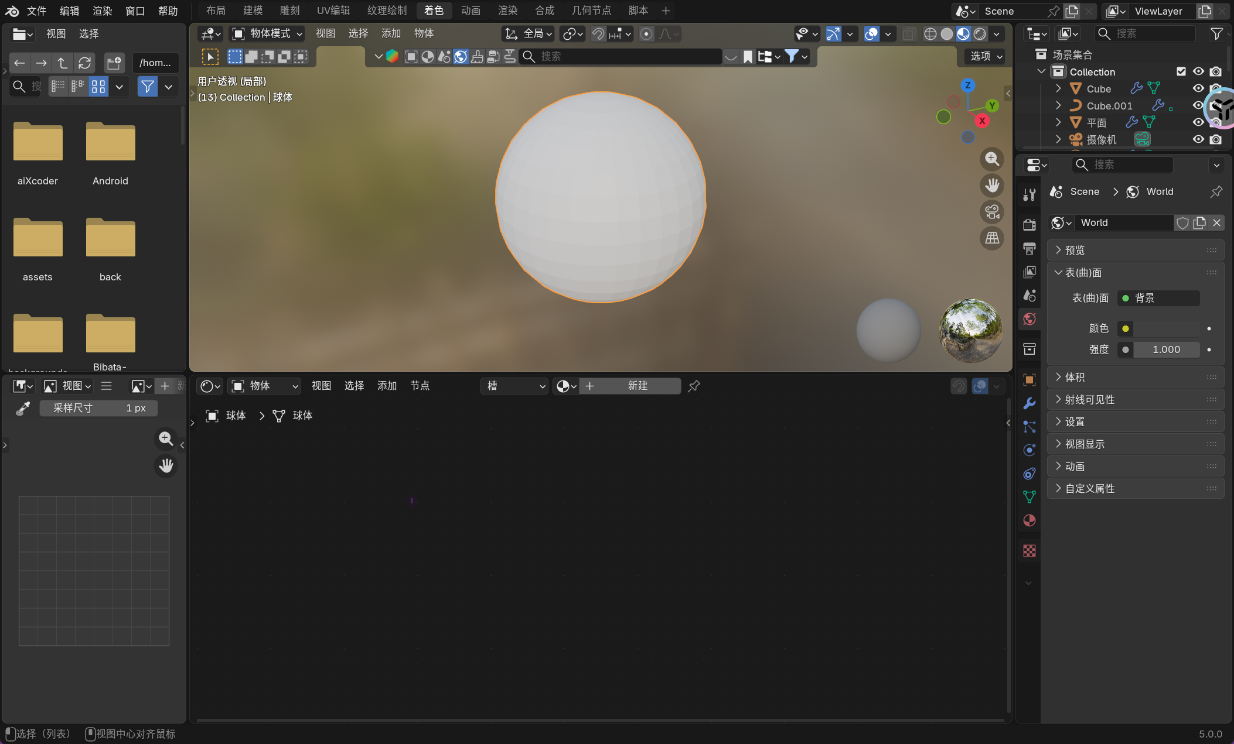This screenshot has width=1234, height=744.
Task: Open the 渲染 top menu
Action: pyautogui.click(x=102, y=11)
